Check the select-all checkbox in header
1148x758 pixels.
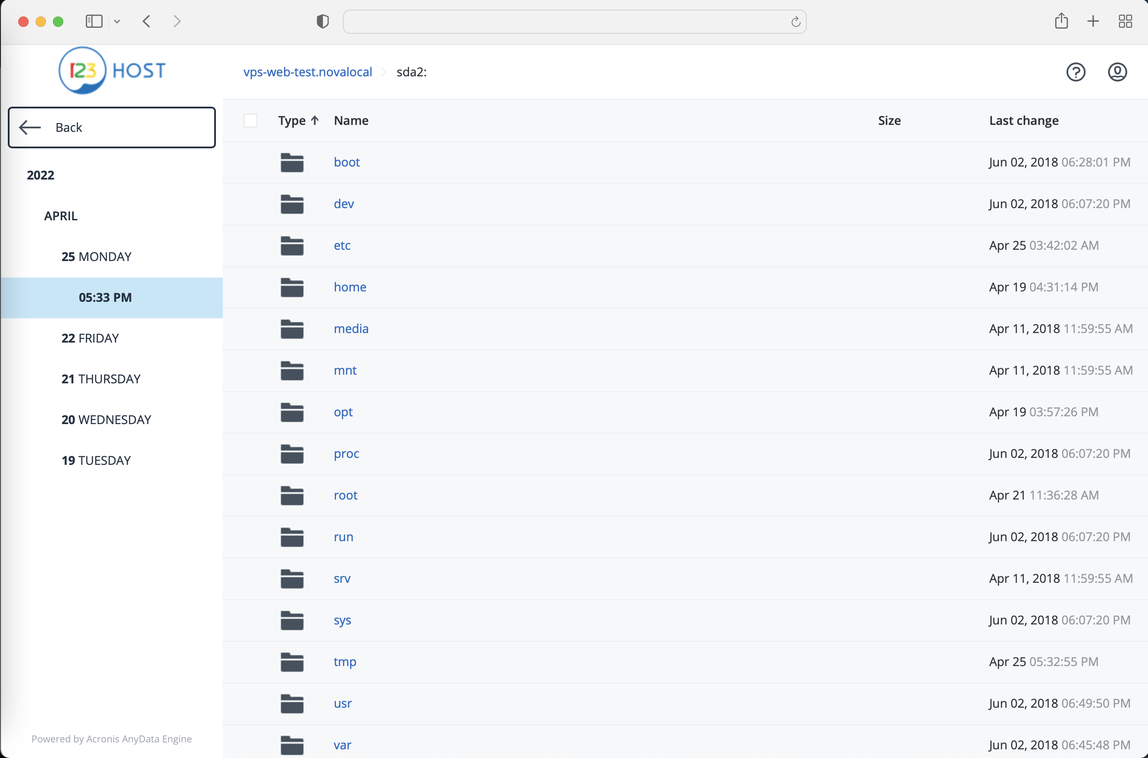click(250, 121)
